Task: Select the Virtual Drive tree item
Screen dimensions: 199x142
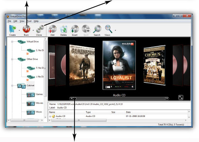Action: [33, 41]
